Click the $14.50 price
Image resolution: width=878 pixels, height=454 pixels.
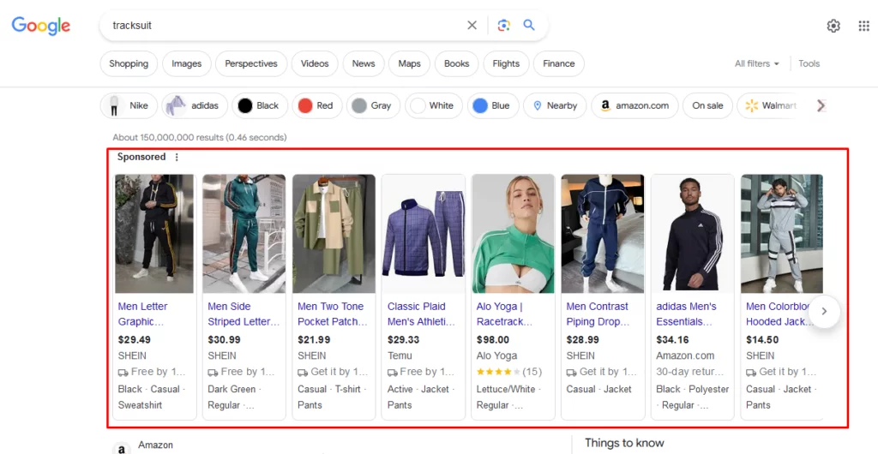[762, 340]
